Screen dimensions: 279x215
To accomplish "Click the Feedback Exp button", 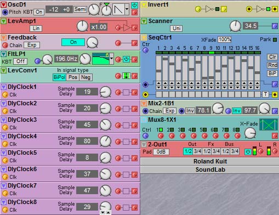I will pos(32,45).
